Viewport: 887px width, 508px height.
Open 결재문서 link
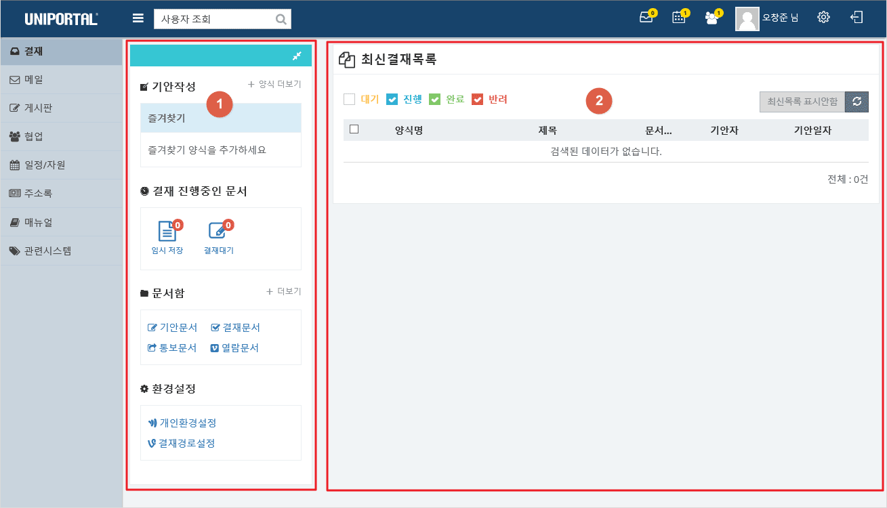pos(236,328)
